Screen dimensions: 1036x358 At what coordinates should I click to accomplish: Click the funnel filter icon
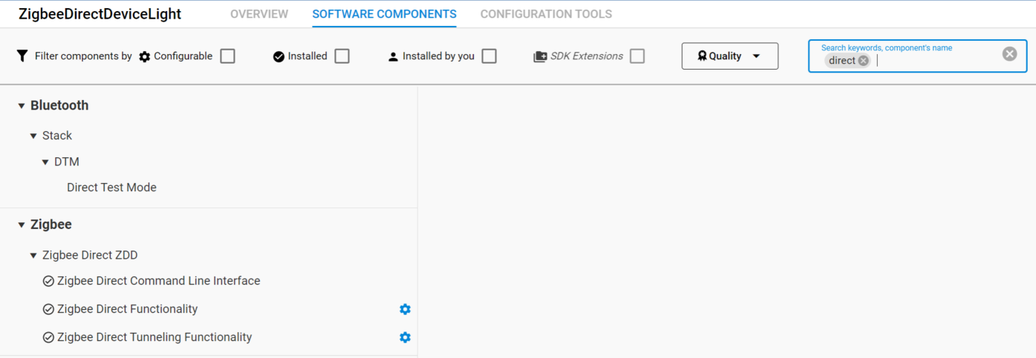22,56
